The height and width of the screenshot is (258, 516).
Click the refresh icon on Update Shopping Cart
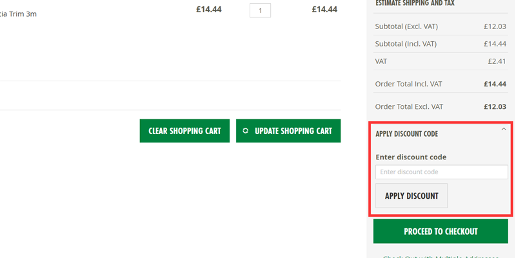coord(245,131)
